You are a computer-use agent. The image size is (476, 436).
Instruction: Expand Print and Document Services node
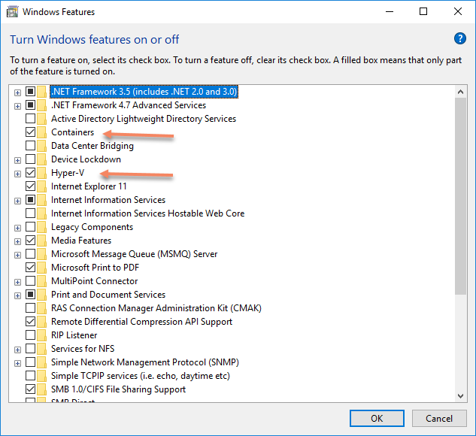point(17,296)
